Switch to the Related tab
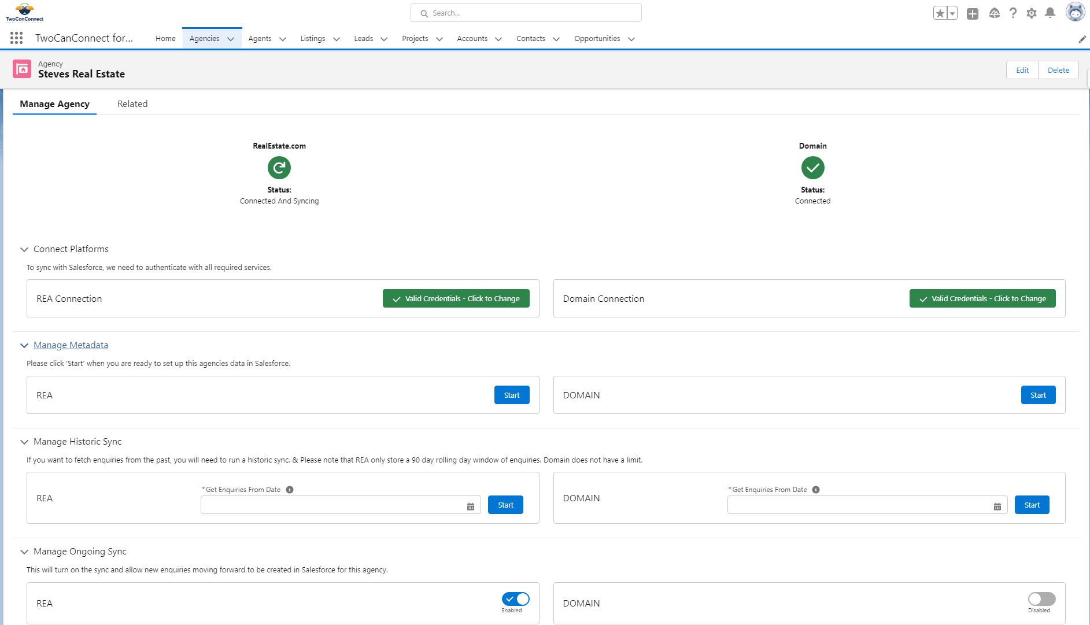 point(132,103)
